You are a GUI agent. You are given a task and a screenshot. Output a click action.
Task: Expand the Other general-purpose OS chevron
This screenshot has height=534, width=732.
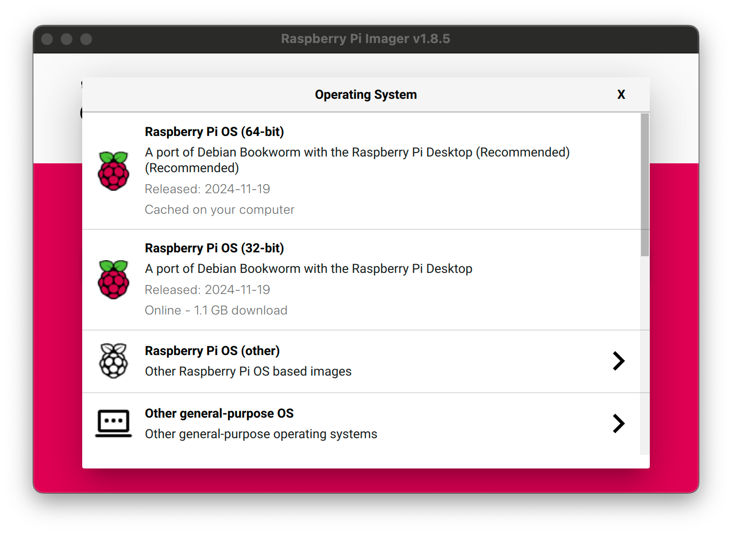tap(619, 423)
